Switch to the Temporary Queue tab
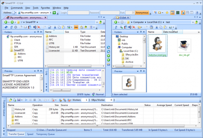 [x=45, y=134]
